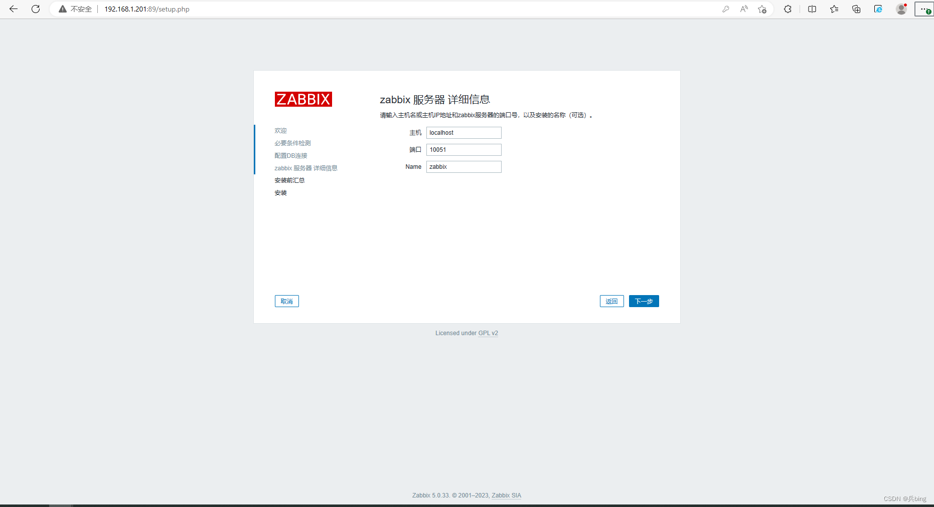Click the 端口 field label
This screenshot has height=507, width=934.
[x=415, y=150]
